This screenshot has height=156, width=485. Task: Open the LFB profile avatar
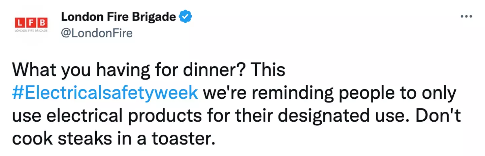coord(31,25)
